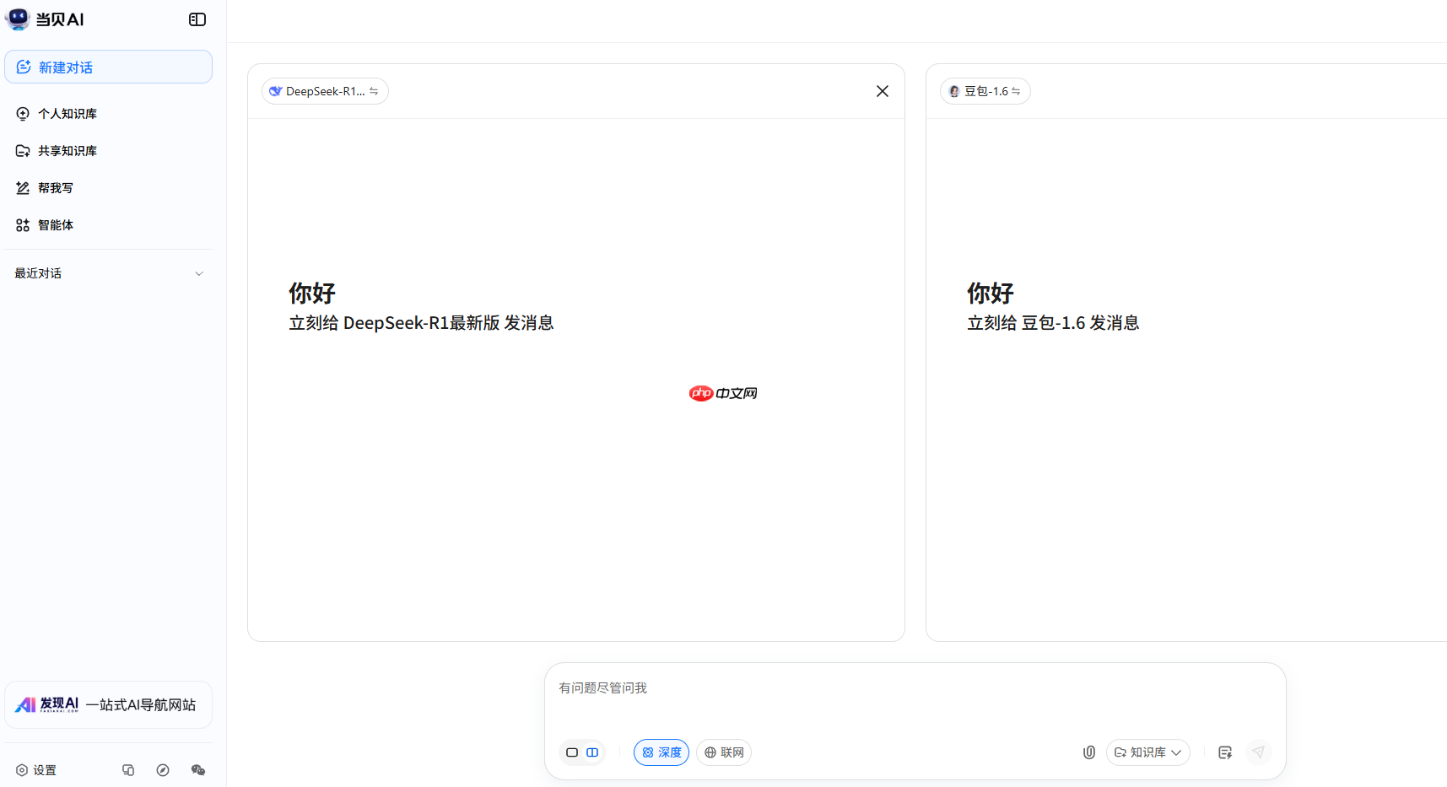Viewport: 1447px width, 787px height.
Task: Click the message input 有问题尽管问我
Action: point(915,688)
